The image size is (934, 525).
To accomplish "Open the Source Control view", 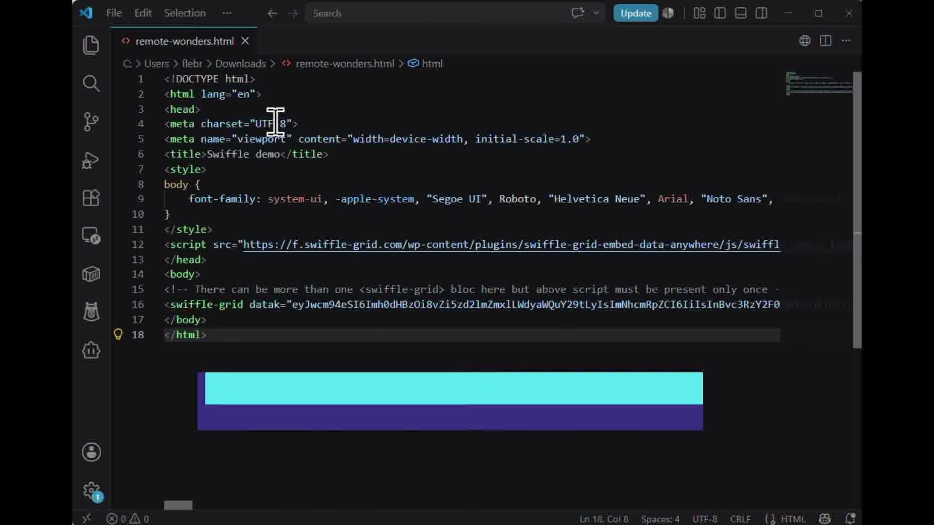I will tap(91, 122).
